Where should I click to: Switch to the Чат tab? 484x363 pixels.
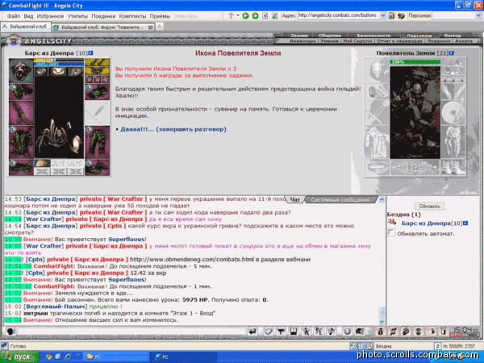click(x=295, y=200)
